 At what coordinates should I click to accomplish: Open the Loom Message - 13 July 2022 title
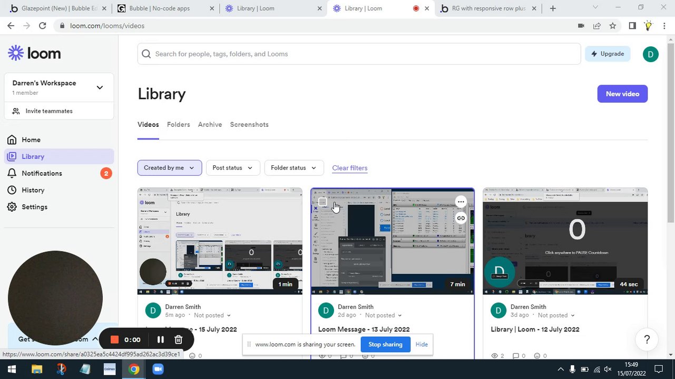click(x=364, y=330)
